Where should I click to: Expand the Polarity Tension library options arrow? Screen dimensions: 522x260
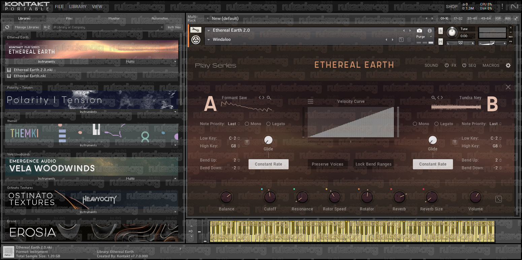pos(175,112)
